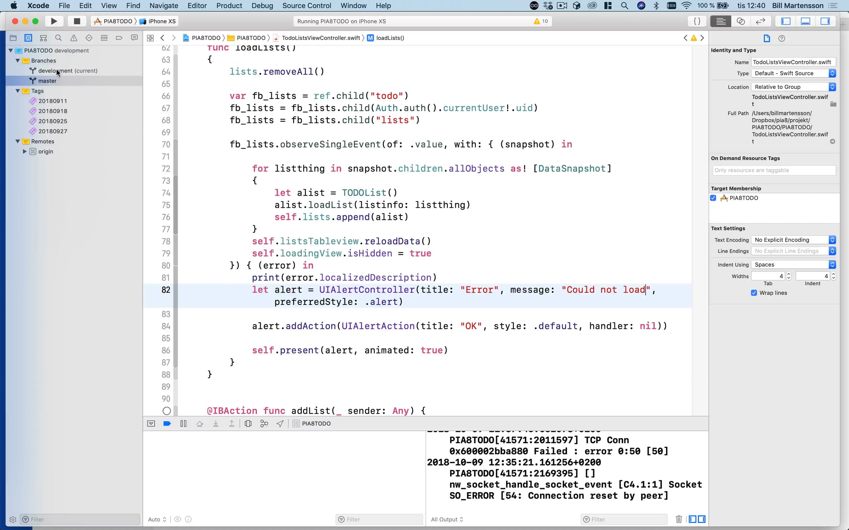Uncheck PIA8TODO target membership checkbox
849x530 pixels.
click(714, 198)
